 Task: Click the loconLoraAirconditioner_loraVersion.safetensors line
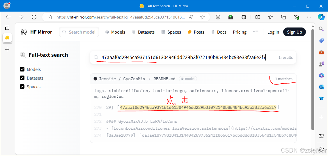pos(201,129)
